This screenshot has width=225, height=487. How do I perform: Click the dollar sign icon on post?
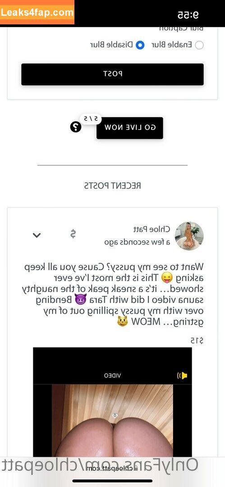click(x=73, y=234)
